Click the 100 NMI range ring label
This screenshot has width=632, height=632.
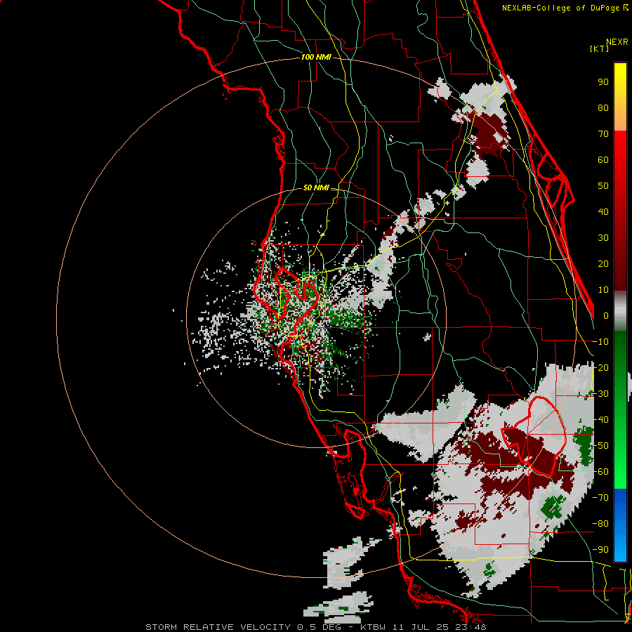(316, 58)
